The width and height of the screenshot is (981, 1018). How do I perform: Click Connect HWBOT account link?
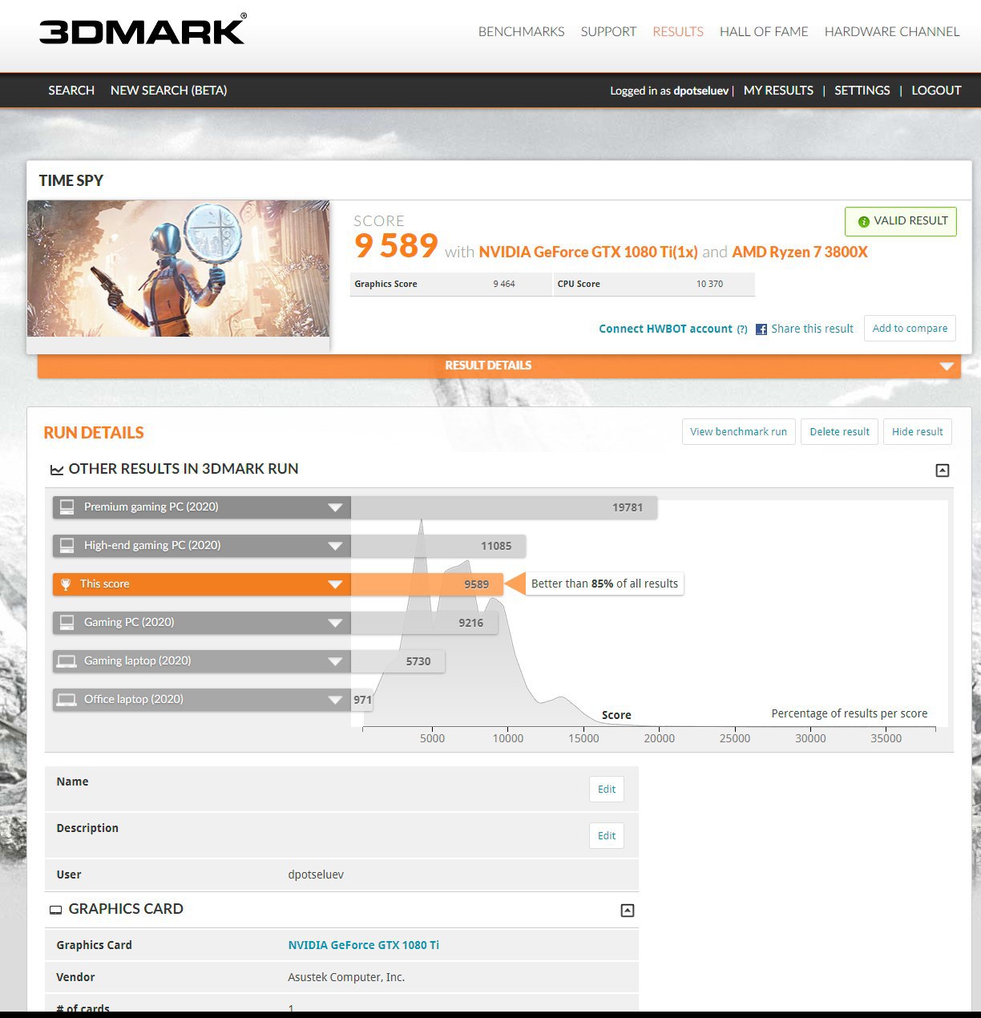coord(665,329)
